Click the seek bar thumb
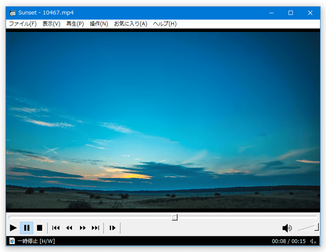 click(174, 217)
